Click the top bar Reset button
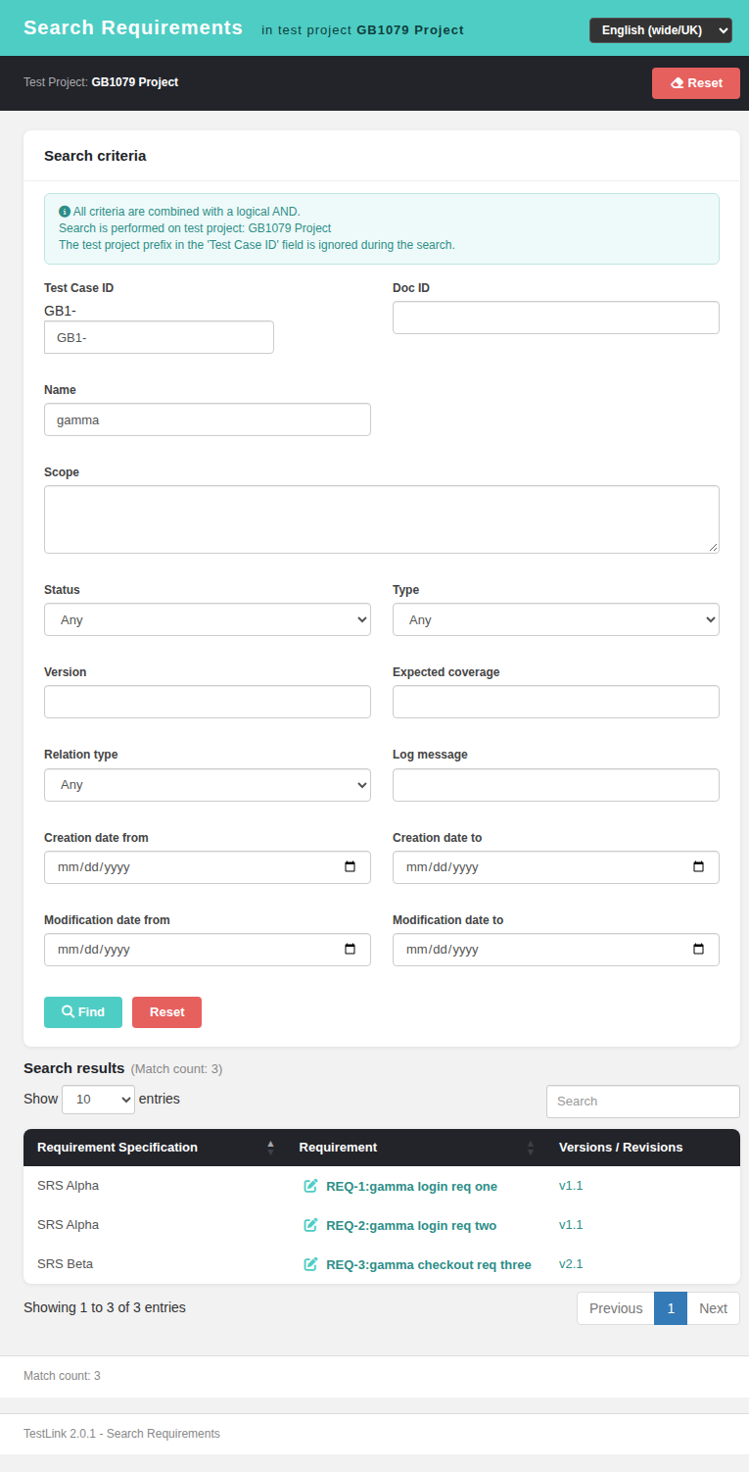 click(696, 83)
